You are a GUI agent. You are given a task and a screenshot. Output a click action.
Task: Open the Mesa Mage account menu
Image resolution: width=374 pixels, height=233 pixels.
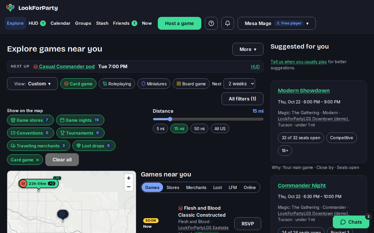(277, 23)
